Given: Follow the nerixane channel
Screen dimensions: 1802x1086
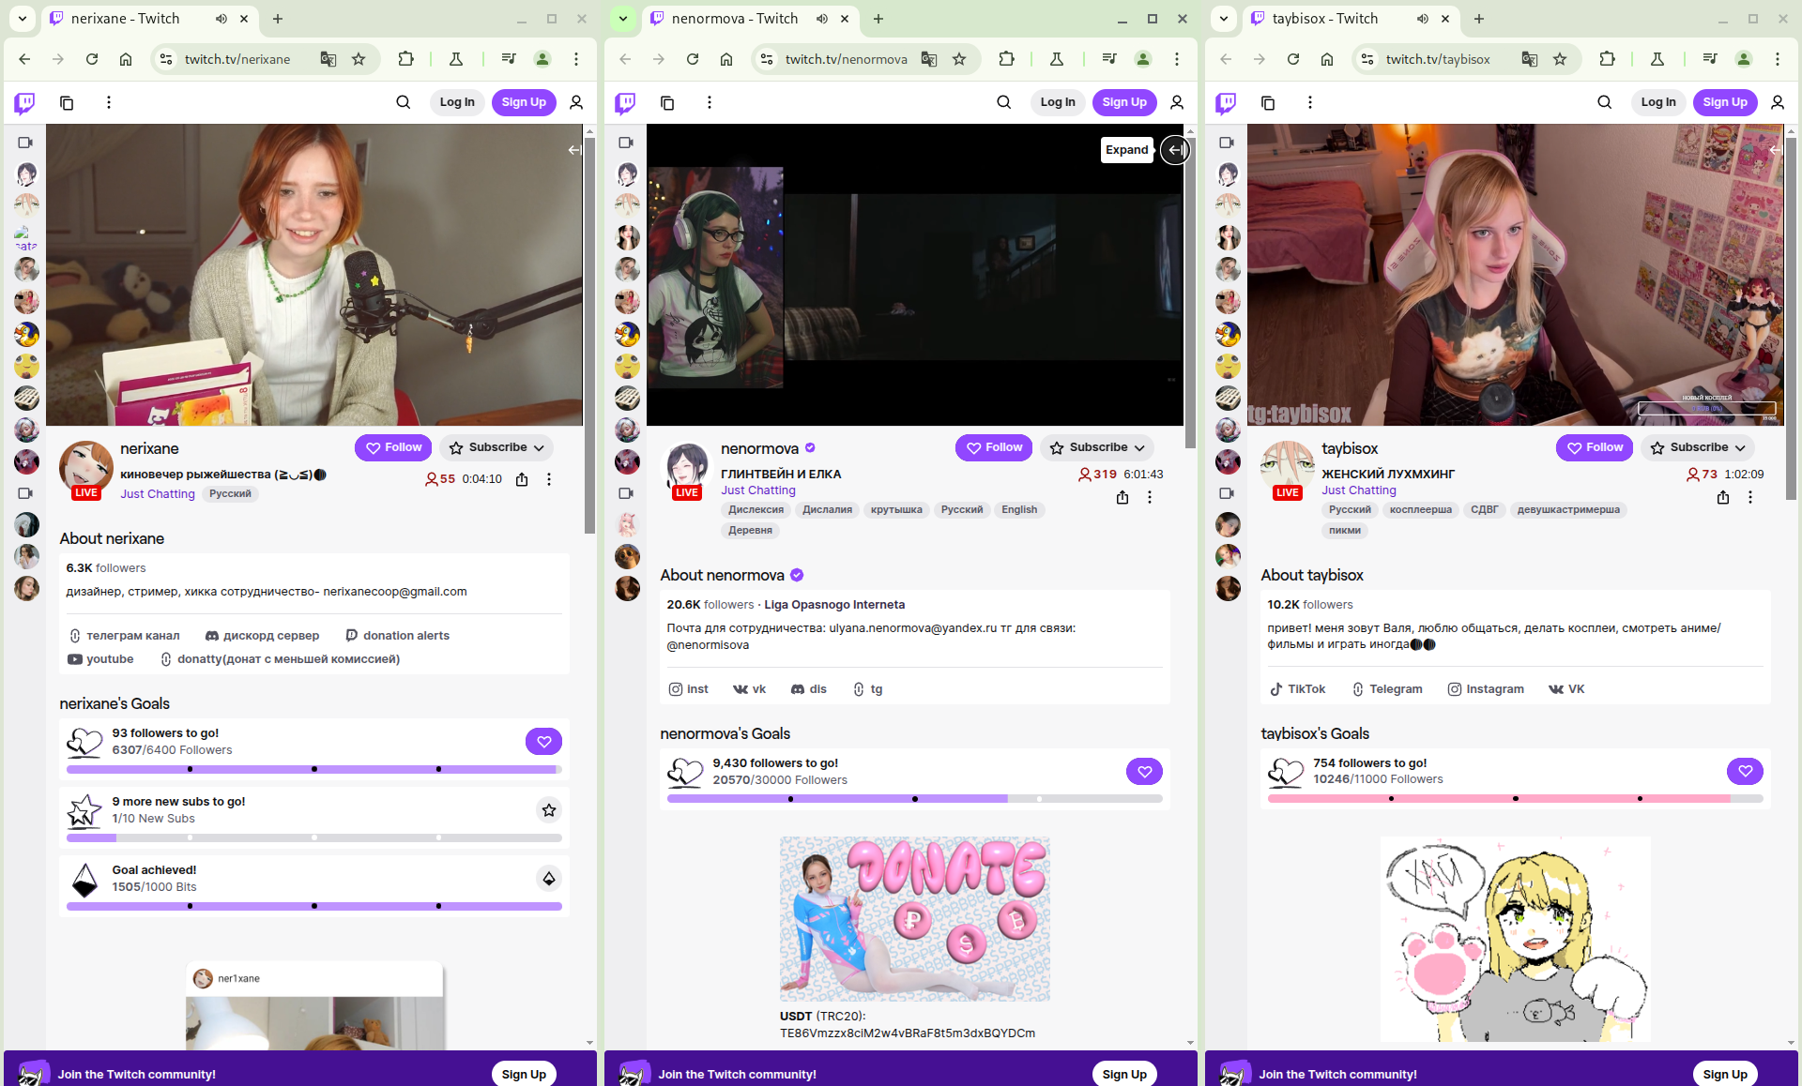Looking at the screenshot, I should click(x=393, y=447).
